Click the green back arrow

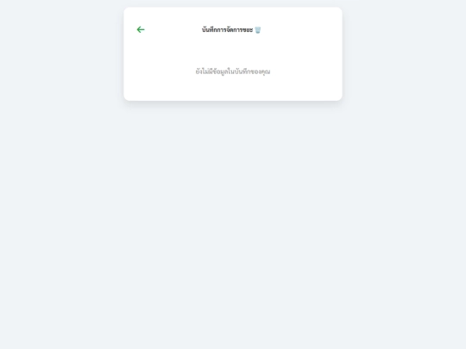(x=141, y=29)
